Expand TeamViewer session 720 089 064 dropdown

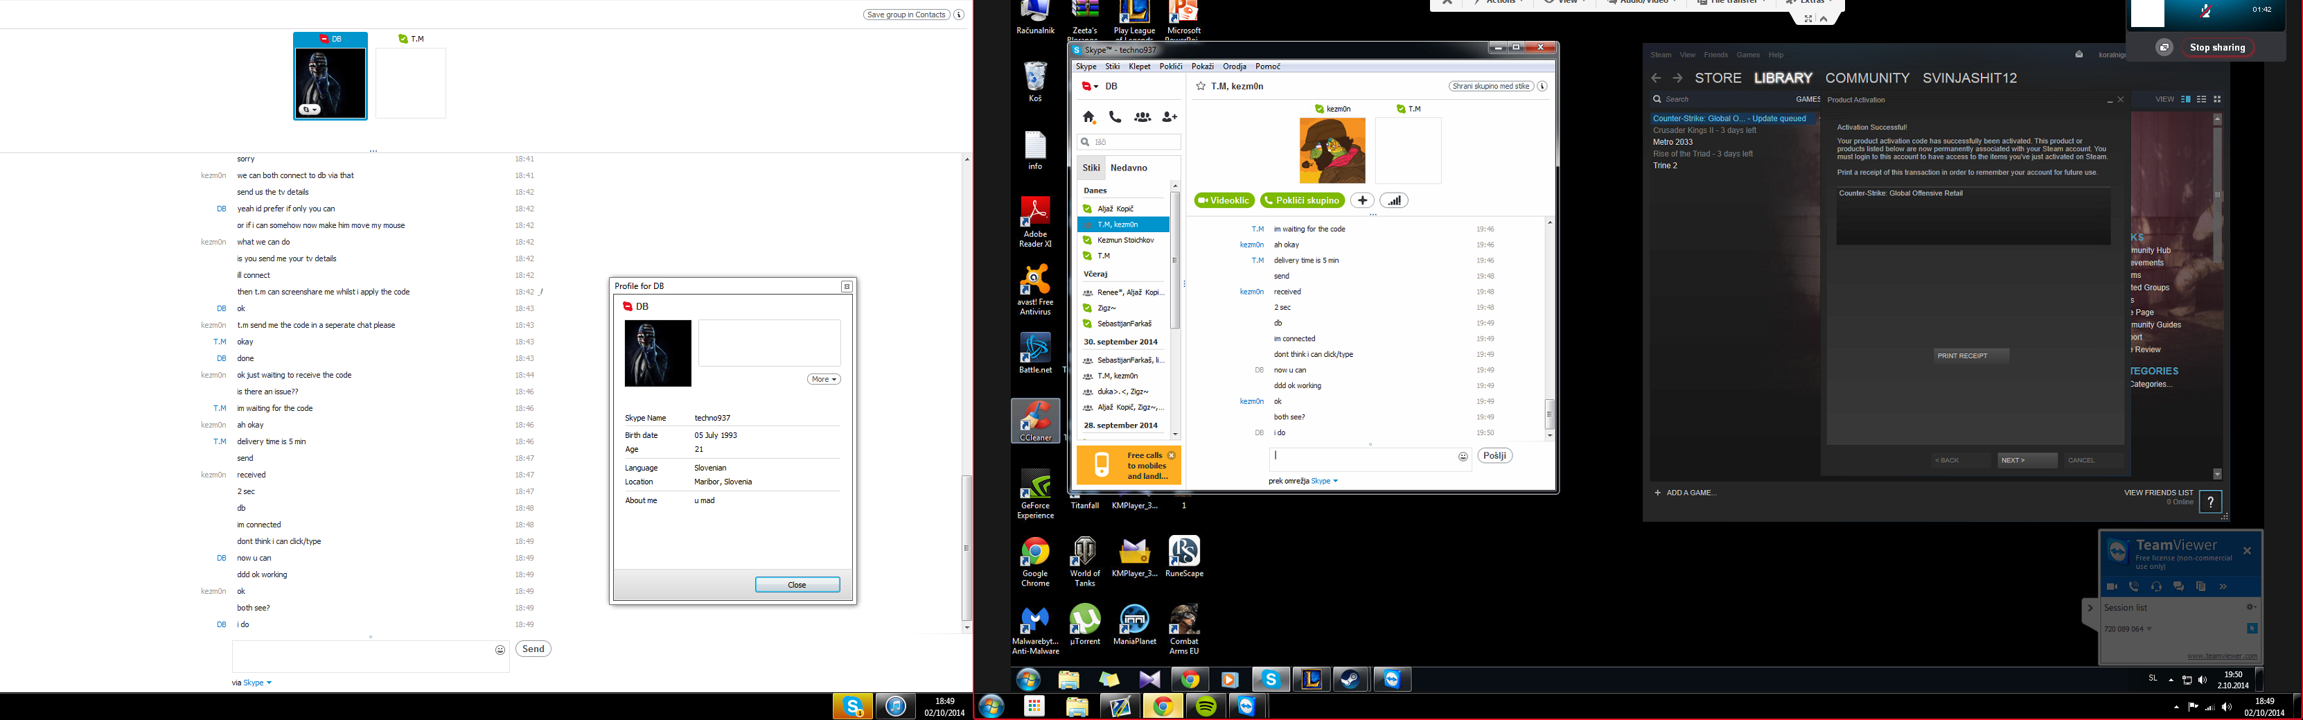[x=2149, y=629]
